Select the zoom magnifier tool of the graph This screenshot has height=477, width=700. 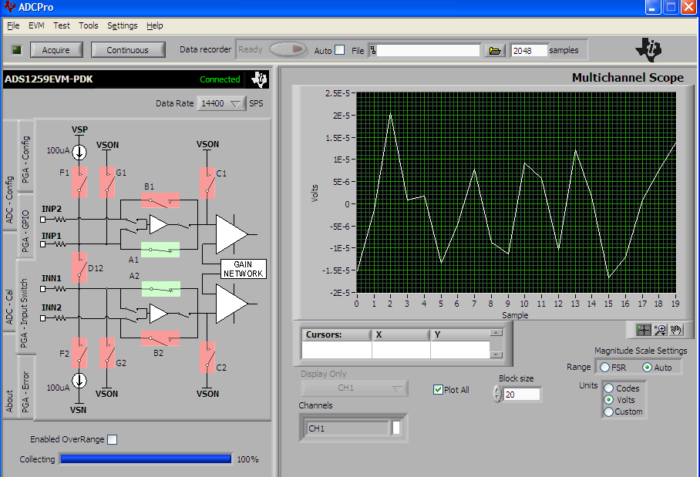660,330
